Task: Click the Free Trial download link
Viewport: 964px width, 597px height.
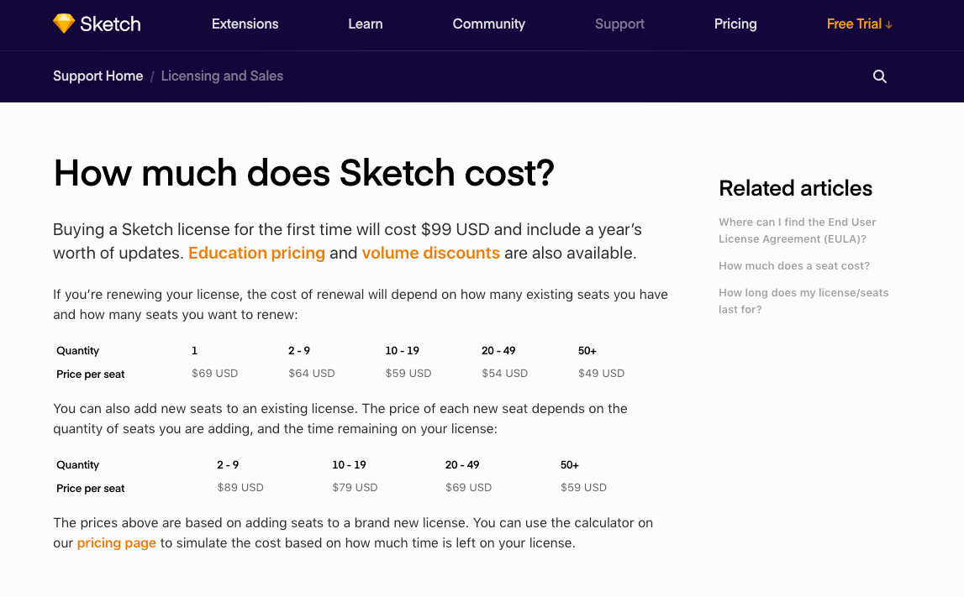Action: tap(860, 24)
